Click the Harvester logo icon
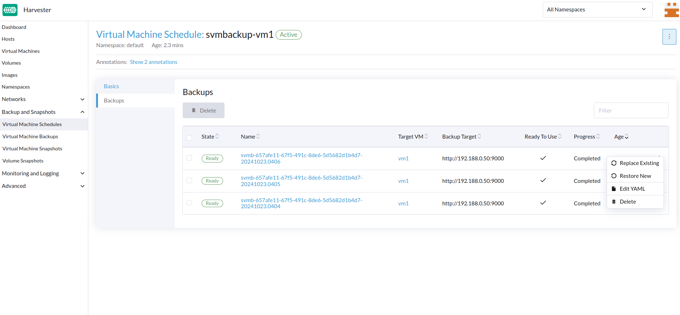 point(10,10)
